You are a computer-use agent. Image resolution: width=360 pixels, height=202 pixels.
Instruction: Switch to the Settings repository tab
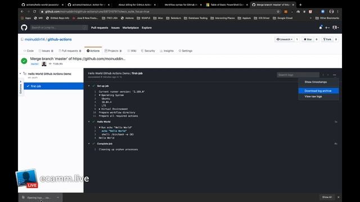pos(185,51)
